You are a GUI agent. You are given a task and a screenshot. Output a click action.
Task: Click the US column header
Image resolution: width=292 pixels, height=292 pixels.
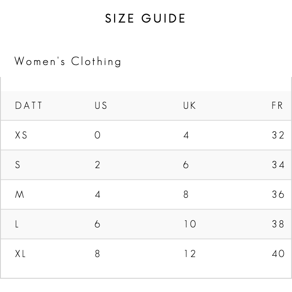point(101,106)
